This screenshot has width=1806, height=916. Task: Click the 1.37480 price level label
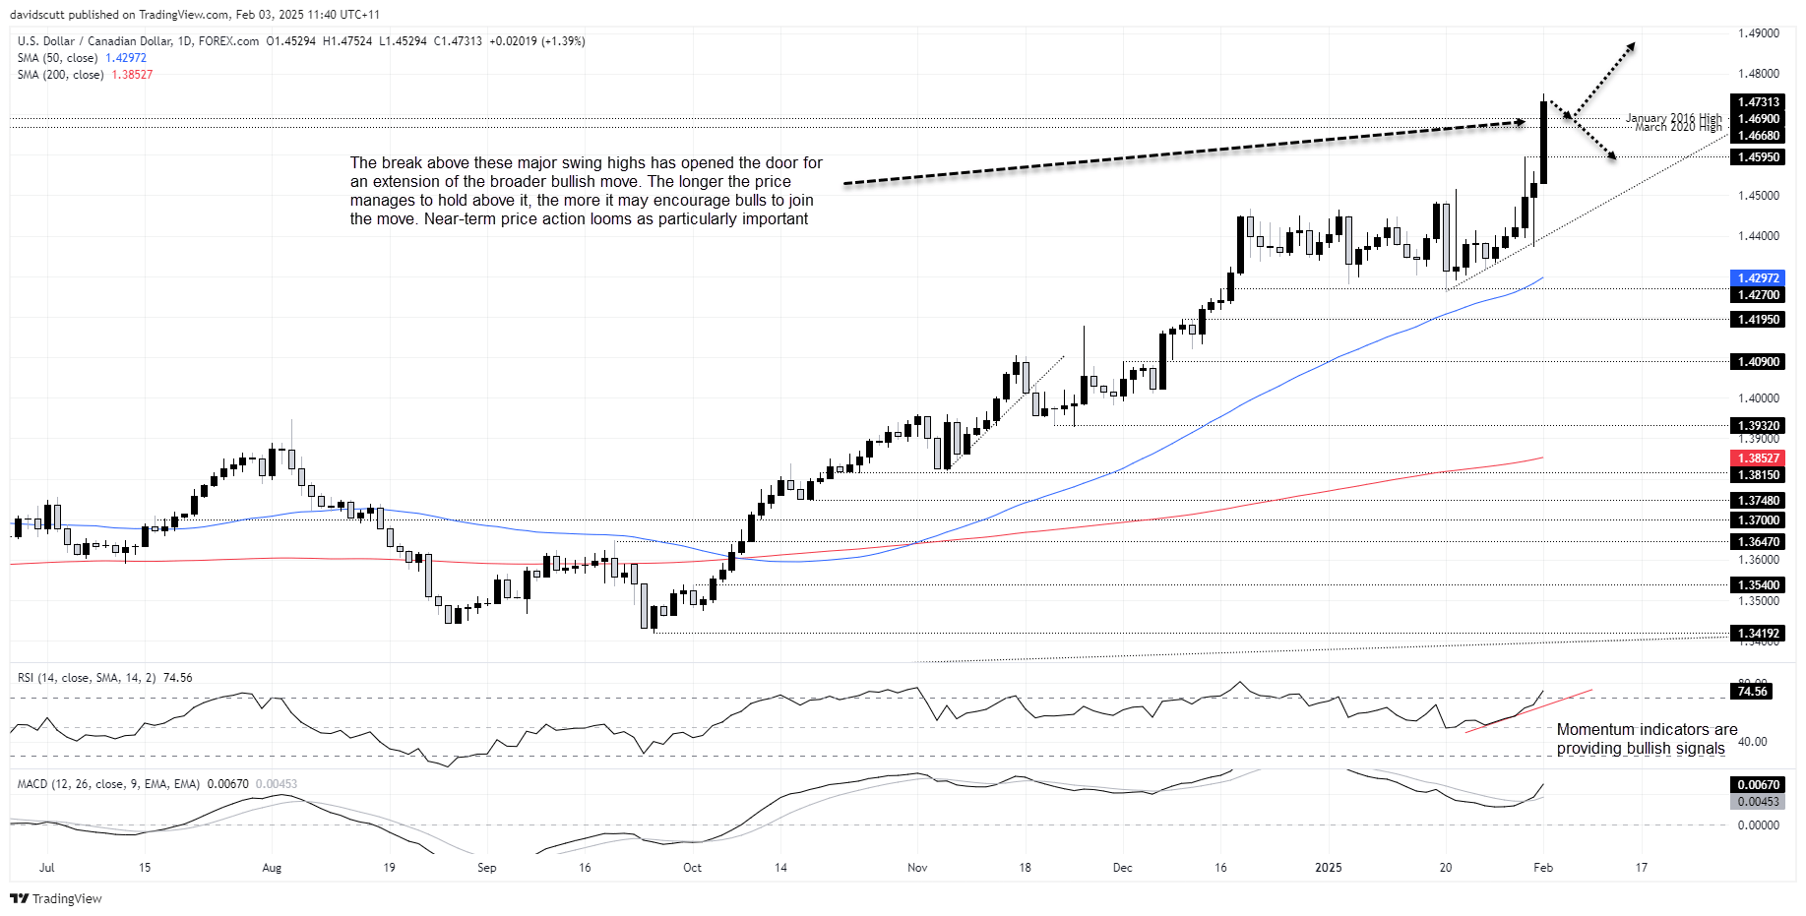tap(1757, 501)
